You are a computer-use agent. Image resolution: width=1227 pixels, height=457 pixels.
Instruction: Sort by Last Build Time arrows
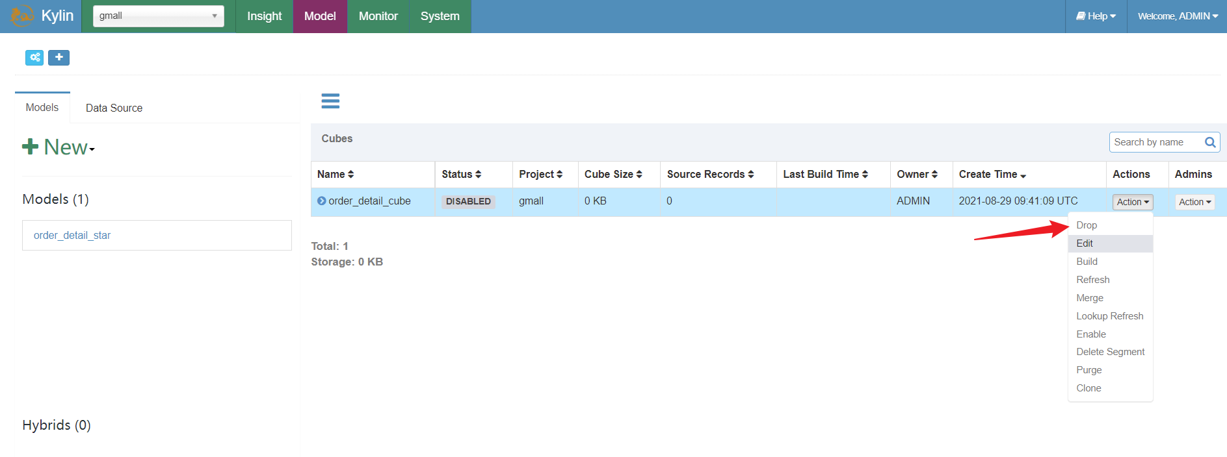865,175
